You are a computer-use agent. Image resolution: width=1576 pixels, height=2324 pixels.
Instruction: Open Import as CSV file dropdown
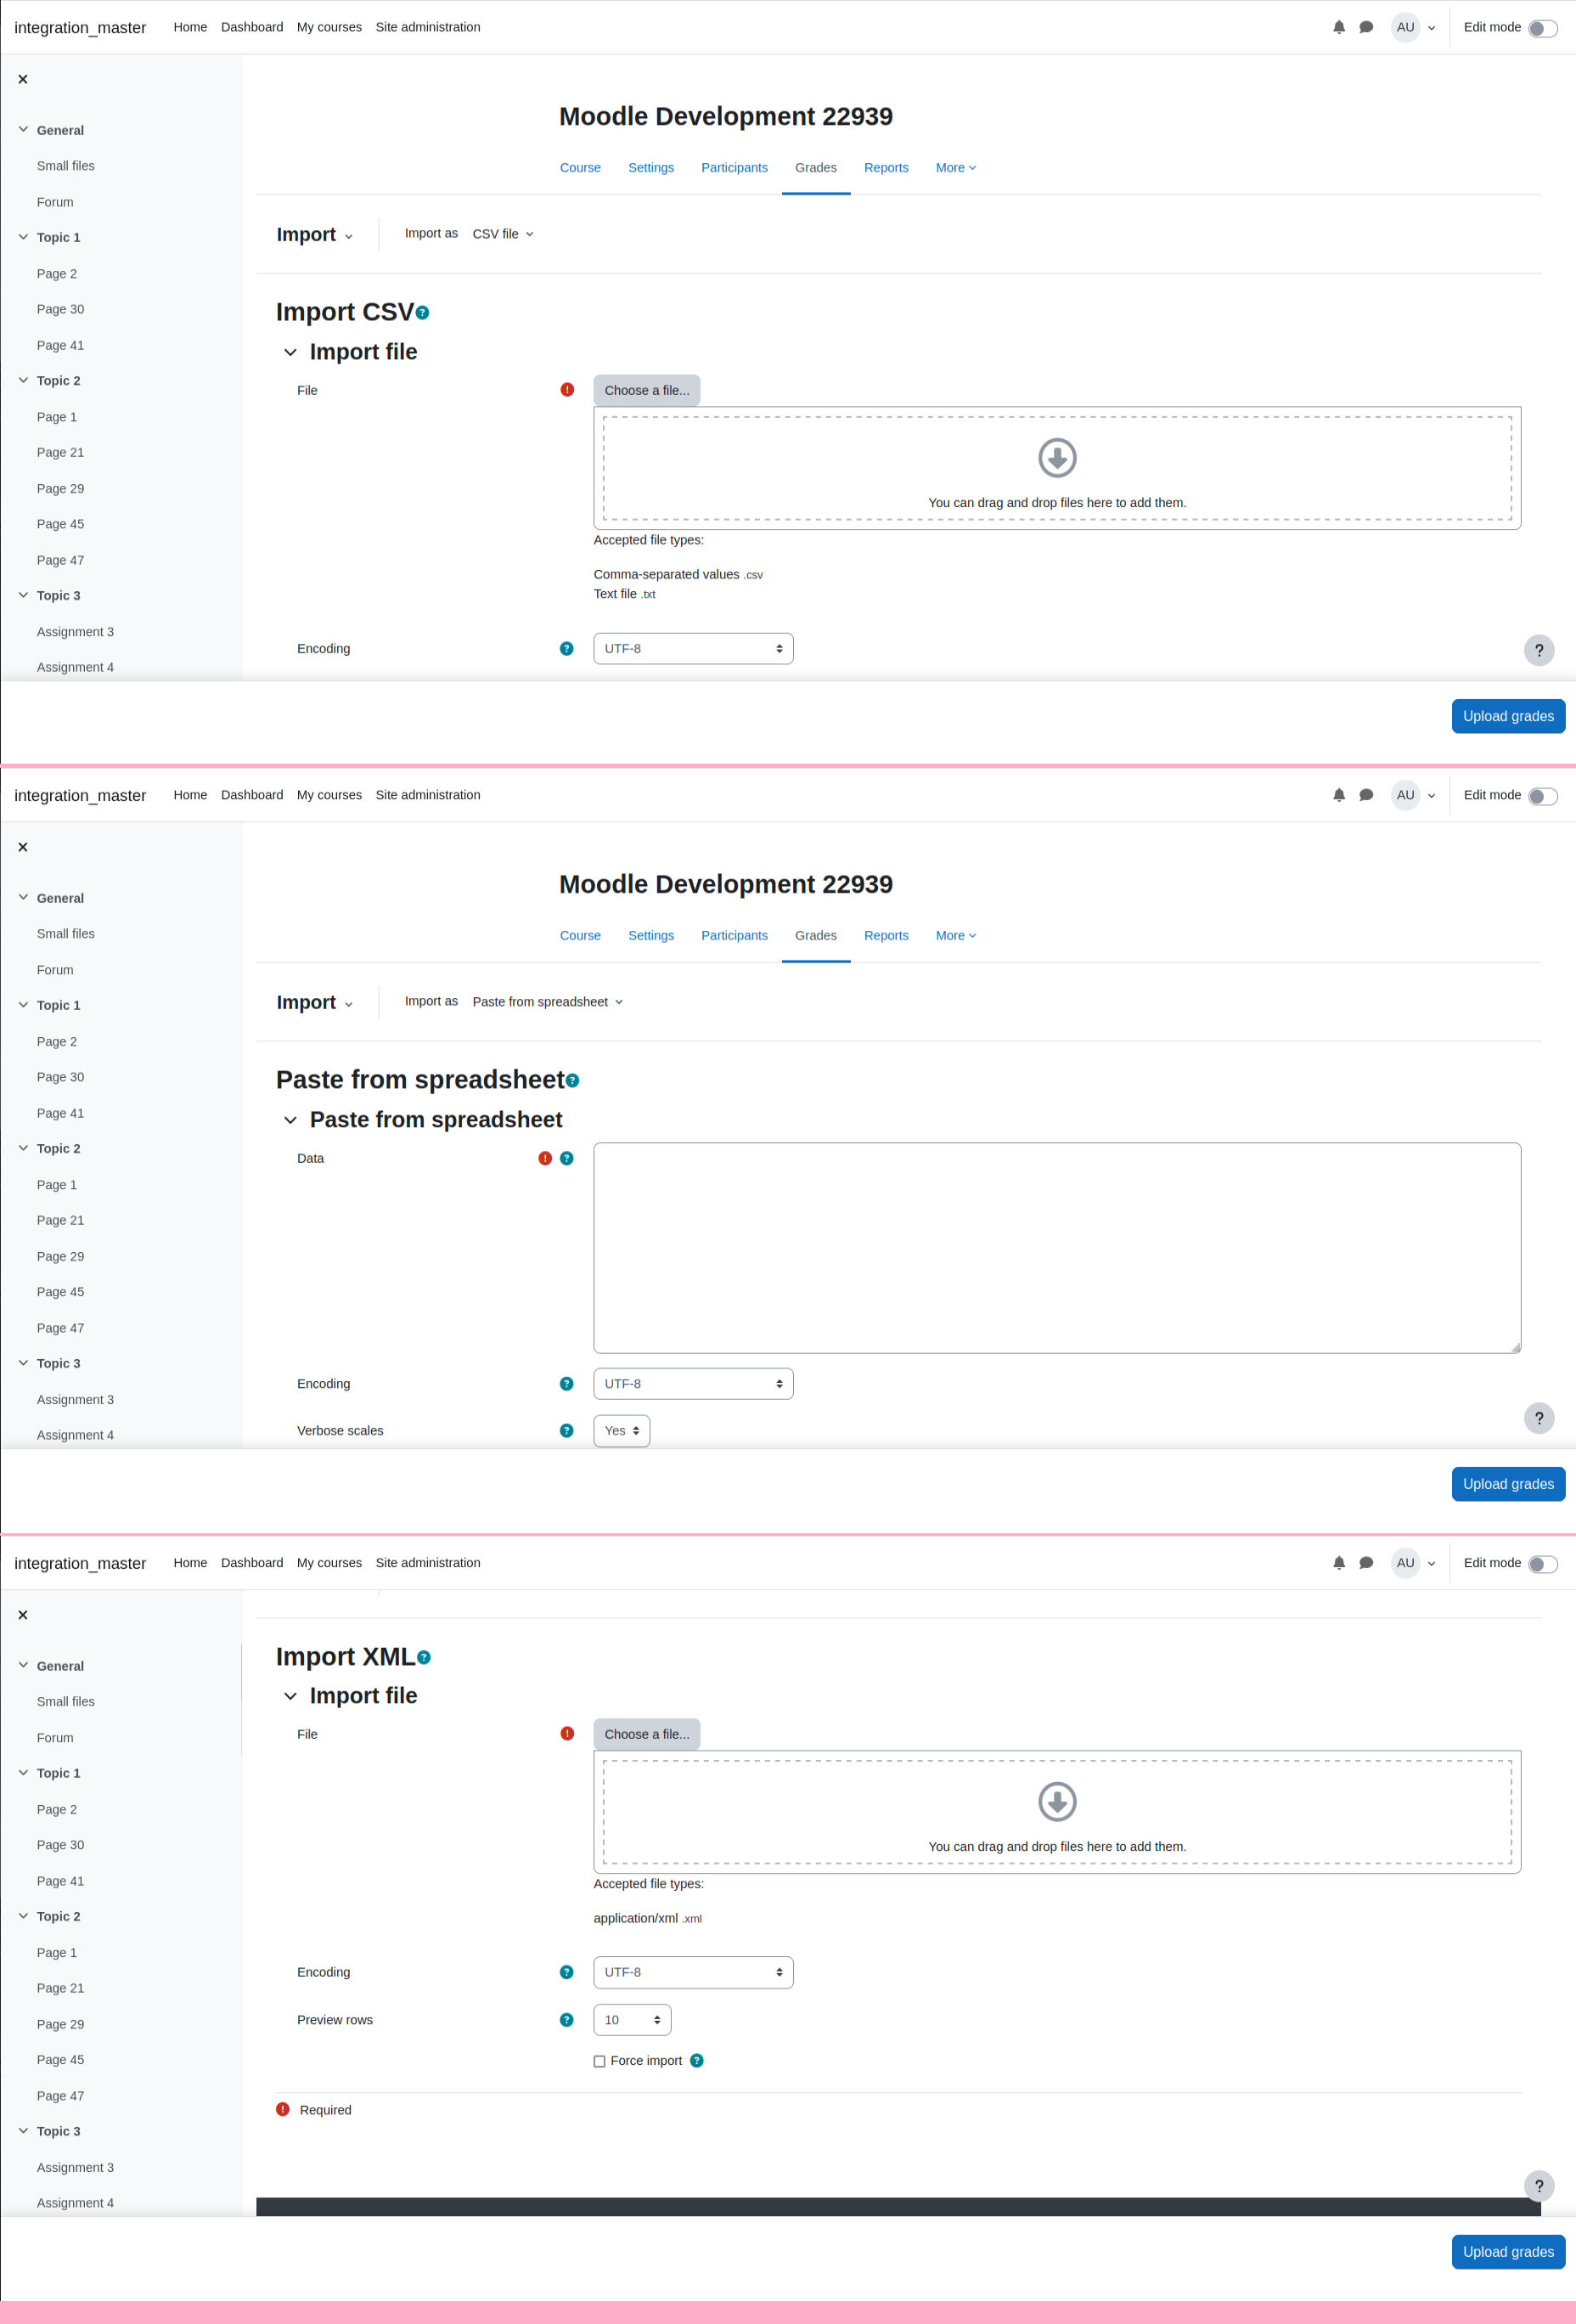pos(503,234)
